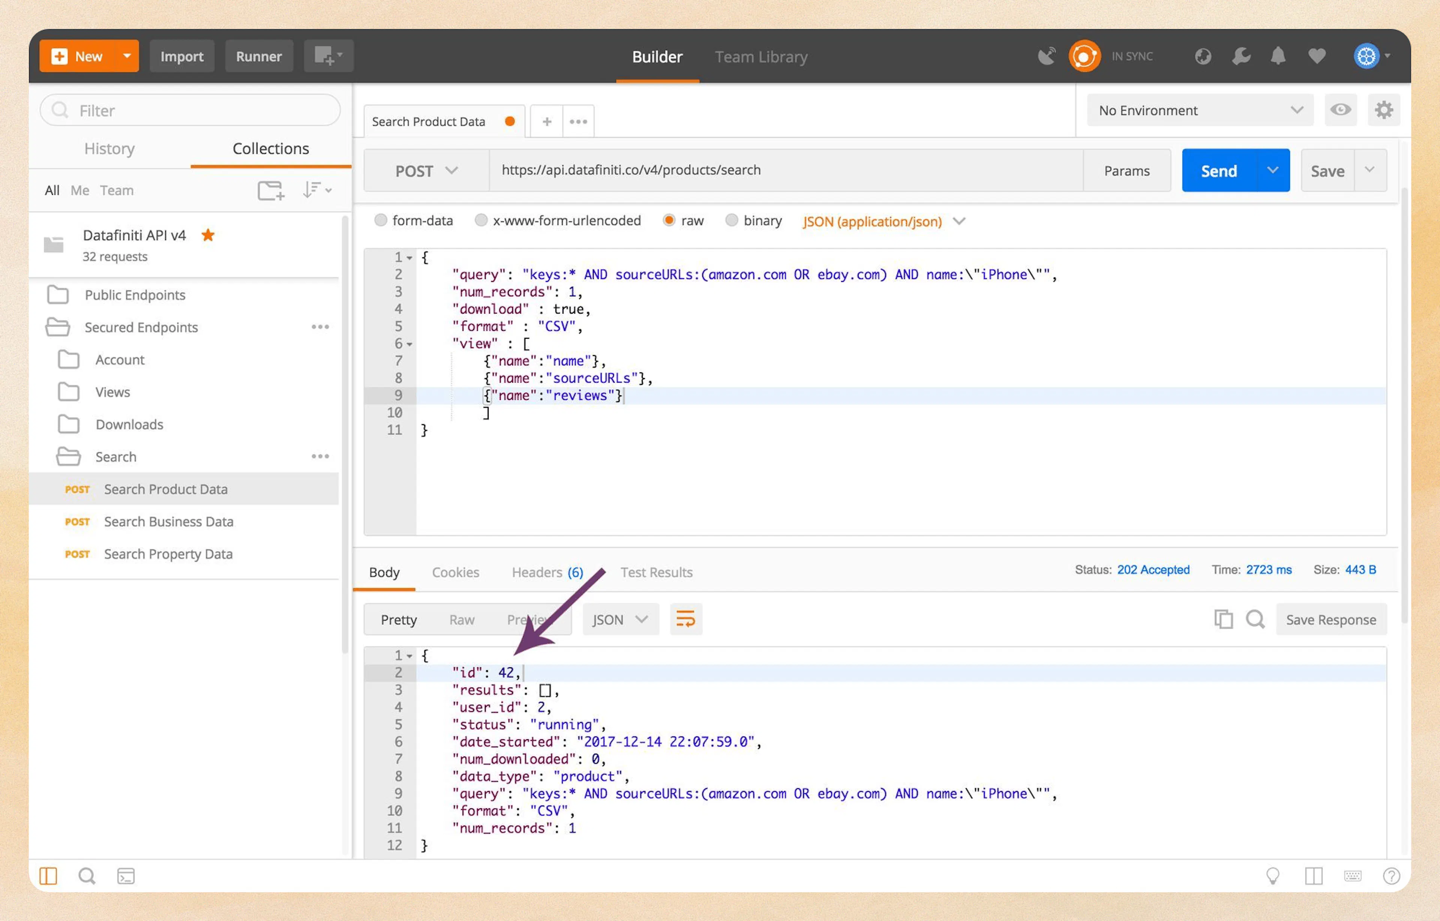Choose x-www-form-urlencoded radio option
The height and width of the screenshot is (921, 1440).
481,221
